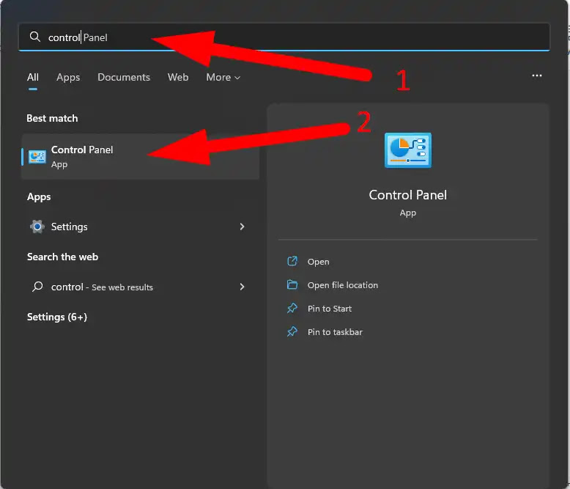Switch to the Apps filter tab
The height and width of the screenshot is (489, 570).
[68, 77]
